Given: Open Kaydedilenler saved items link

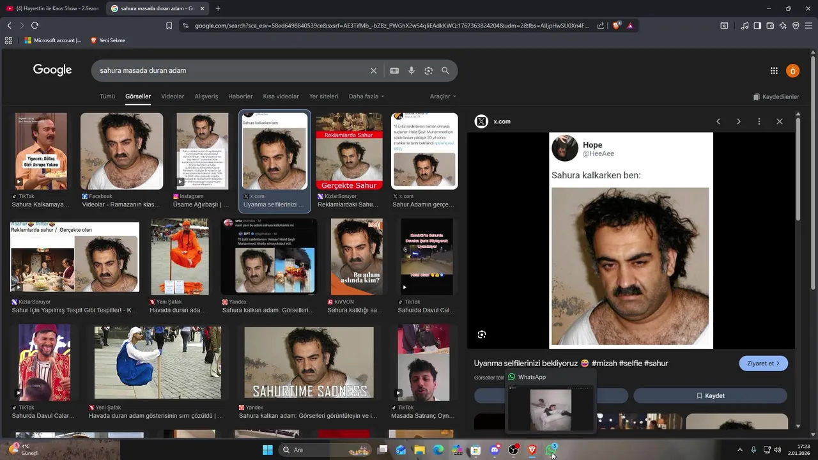Looking at the screenshot, I should coord(776,97).
